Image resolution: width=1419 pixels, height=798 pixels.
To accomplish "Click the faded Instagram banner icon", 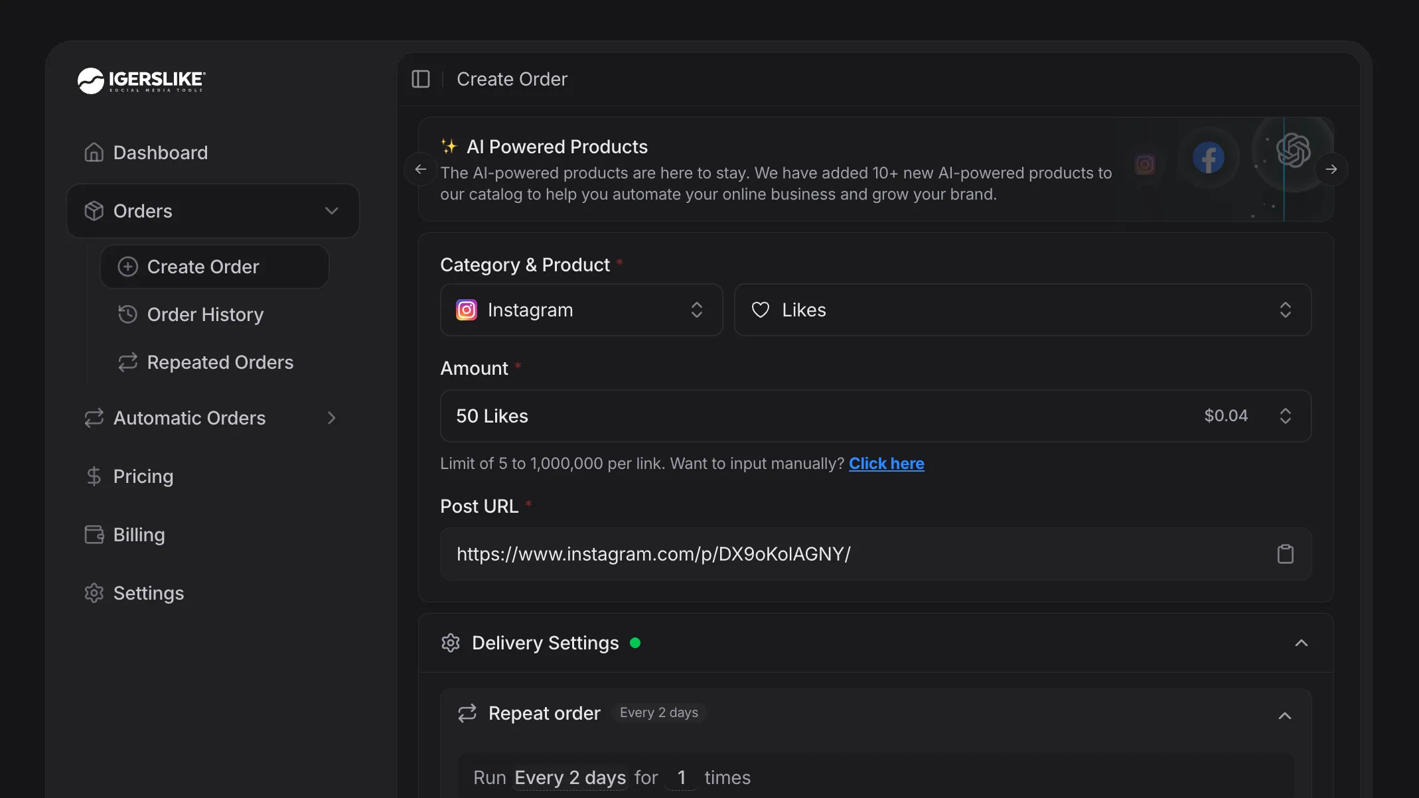I will tap(1145, 165).
